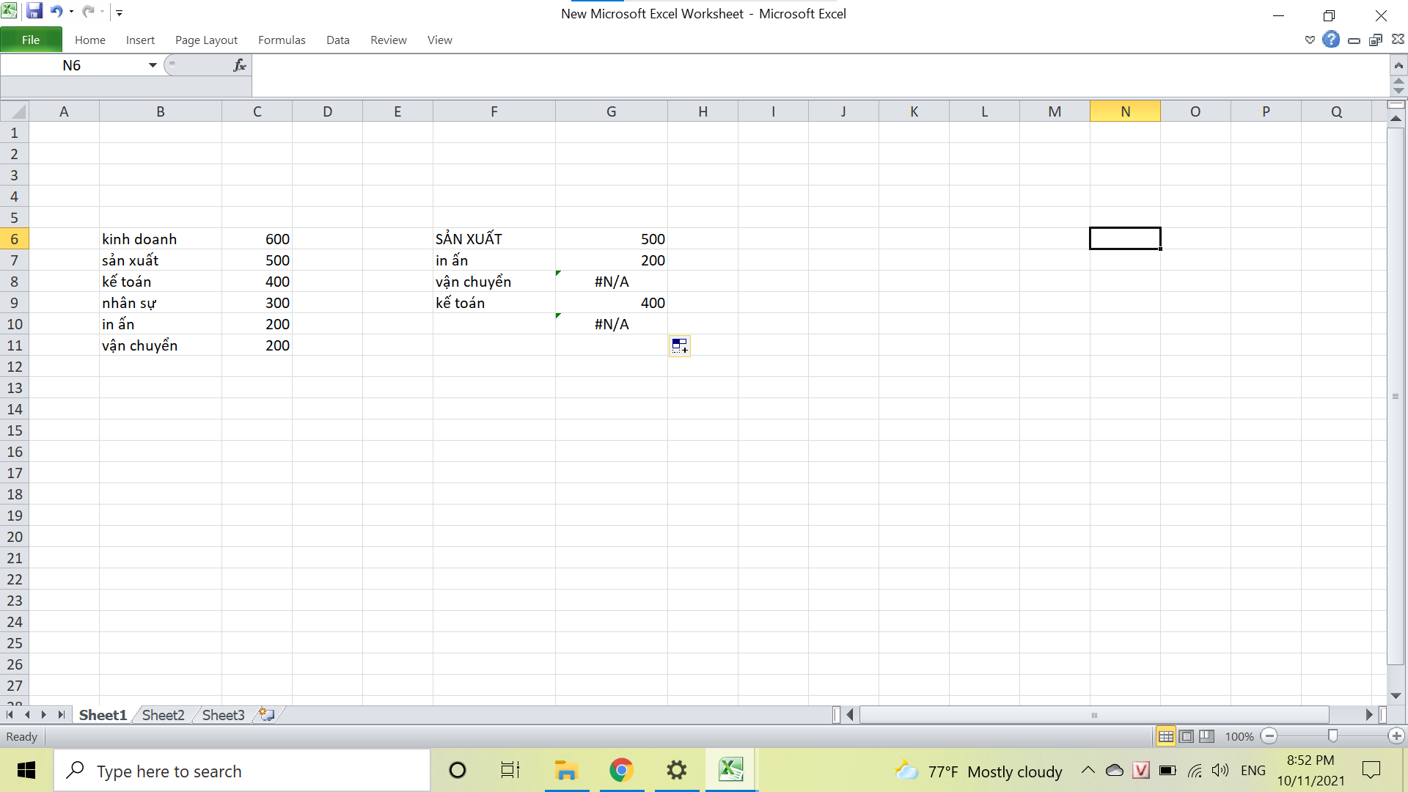Click the zoom slider handle
Image resolution: width=1408 pixels, height=792 pixels.
coord(1332,736)
